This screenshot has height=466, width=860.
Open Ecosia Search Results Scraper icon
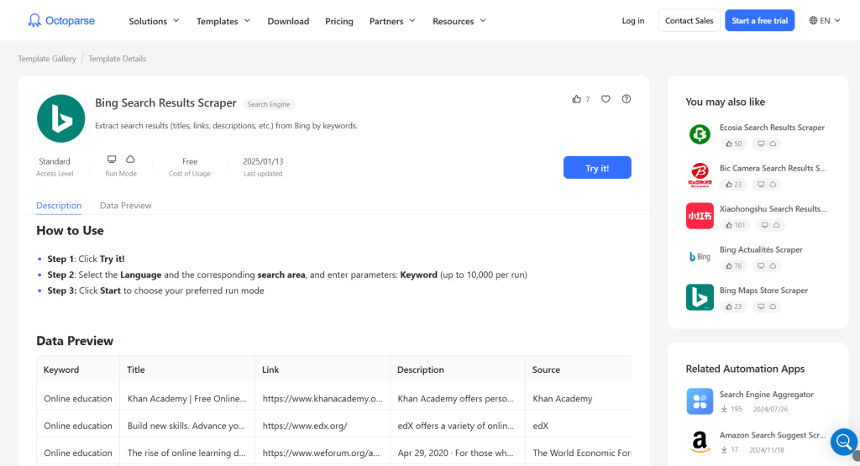[x=700, y=134]
